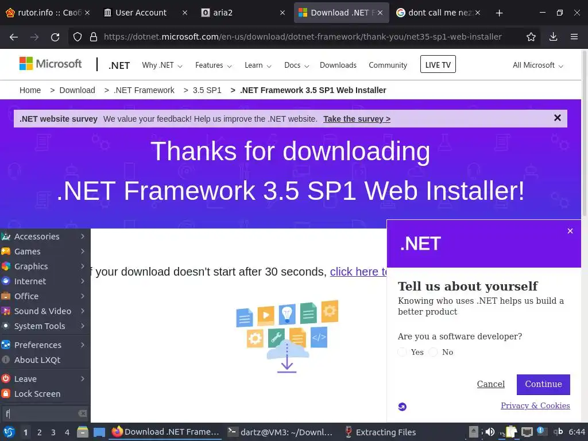
Task: Click the show desktop icon in taskbar
Action: point(99,432)
